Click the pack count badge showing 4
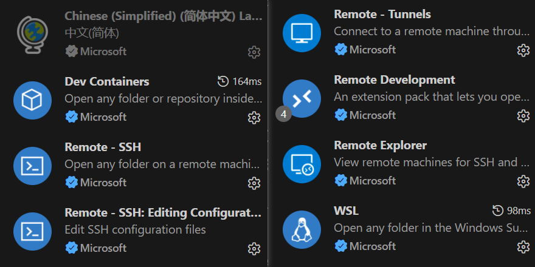This screenshot has width=535, height=267. 283,115
